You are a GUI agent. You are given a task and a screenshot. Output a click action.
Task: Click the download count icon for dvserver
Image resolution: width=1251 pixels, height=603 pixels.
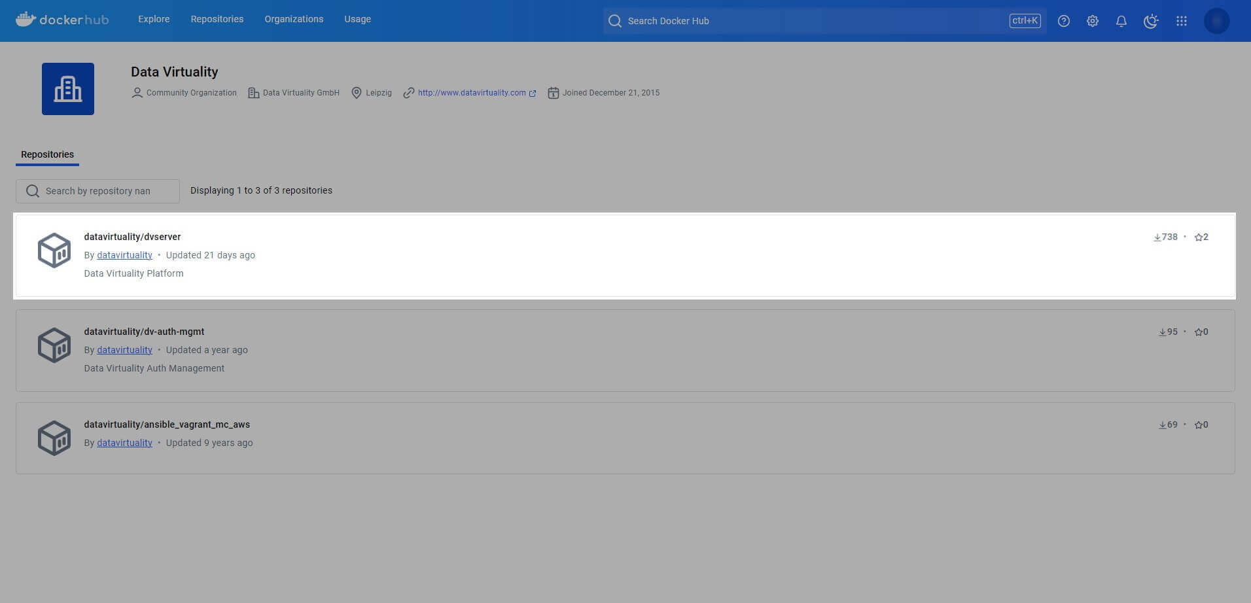pos(1157,237)
